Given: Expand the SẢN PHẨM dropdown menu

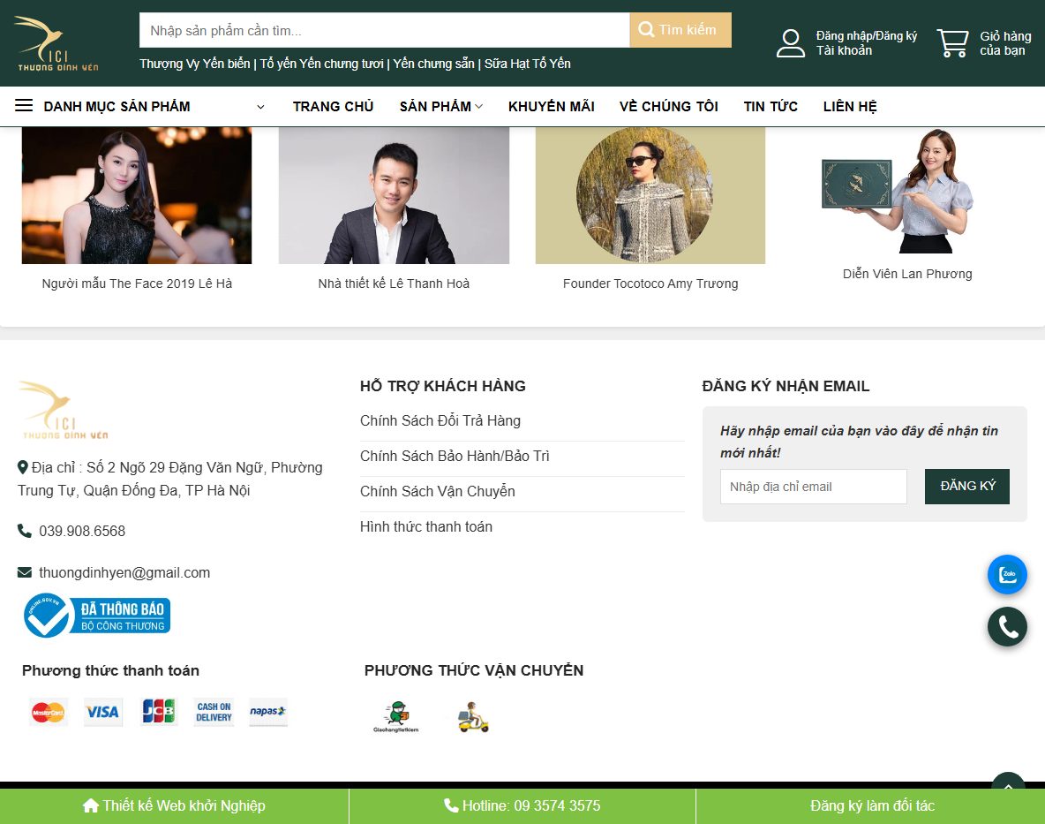Looking at the screenshot, I should pyautogui.click(x=440, y=106).
